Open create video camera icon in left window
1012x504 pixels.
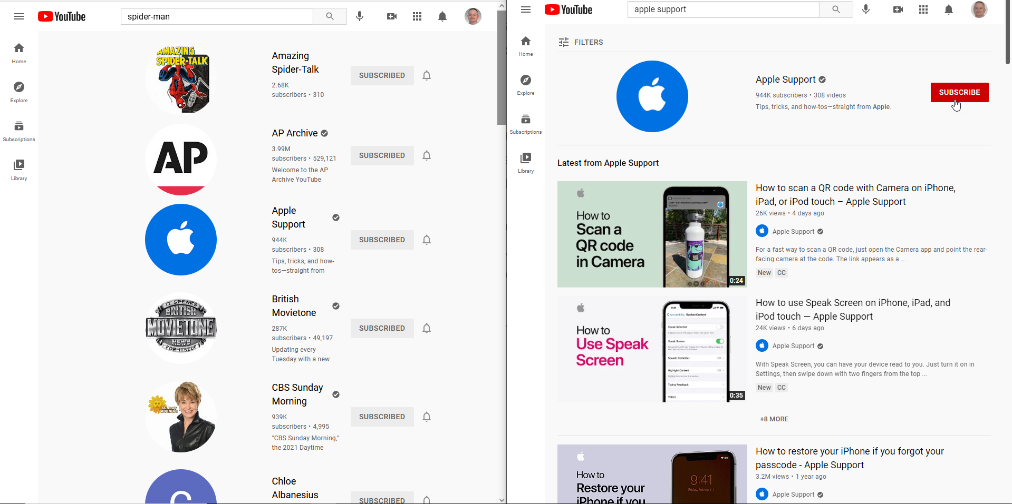click(x=392, y=16)
